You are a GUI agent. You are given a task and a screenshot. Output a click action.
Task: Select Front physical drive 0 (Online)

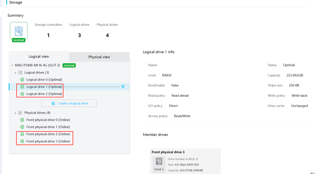(48, 120)
